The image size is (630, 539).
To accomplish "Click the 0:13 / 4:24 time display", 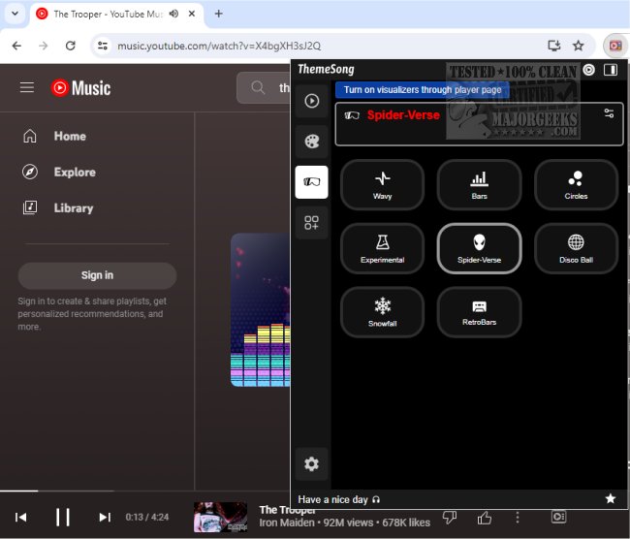I will tap(147, 517).
